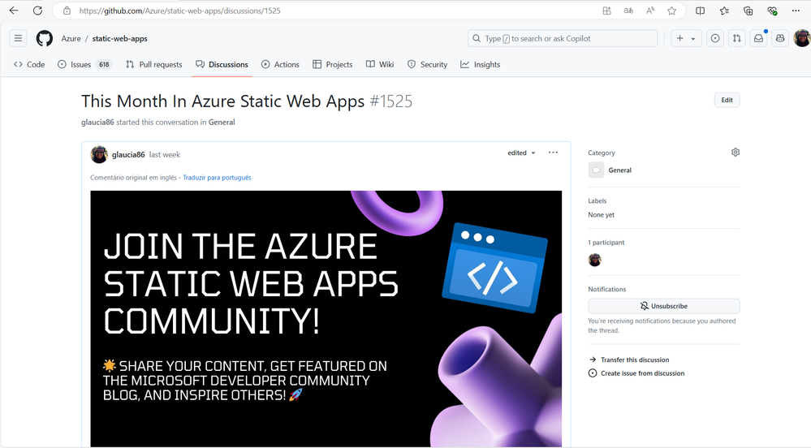Viewport: 811px width, 448px height.
Task: Open the split screen icon in the browser toolbar
Action: (x=701, y=11)
